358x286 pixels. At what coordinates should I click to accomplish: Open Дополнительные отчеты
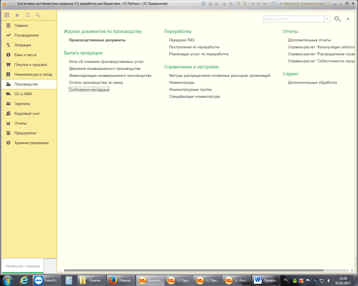point(309,40)
